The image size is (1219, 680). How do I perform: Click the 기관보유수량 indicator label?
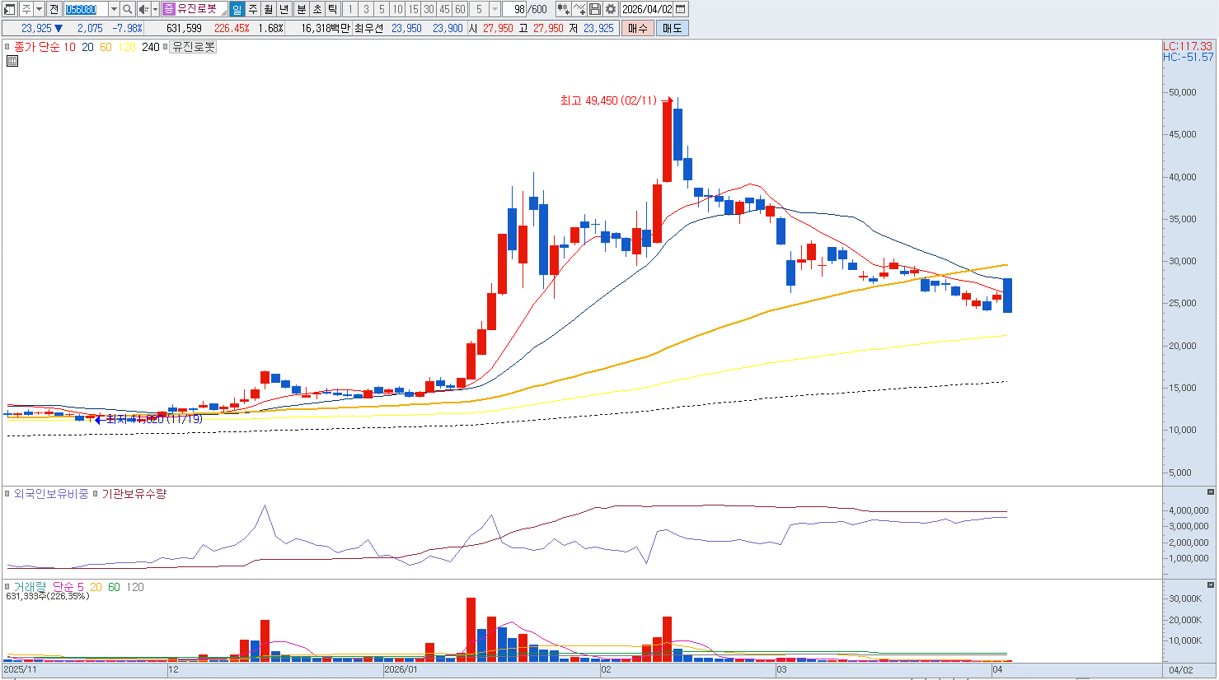(134, 494)
